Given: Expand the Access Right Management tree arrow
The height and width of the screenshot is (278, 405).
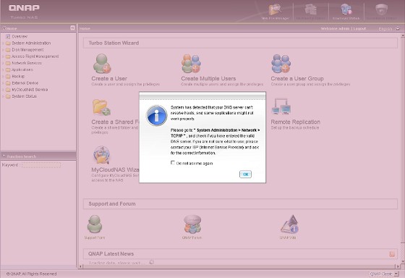Looking at the screenshot, I should [x=3, y=56].
